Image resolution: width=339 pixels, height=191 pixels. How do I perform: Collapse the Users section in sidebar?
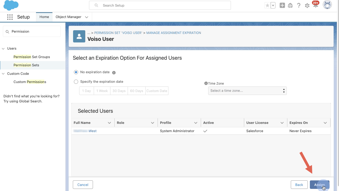(3, 49)
